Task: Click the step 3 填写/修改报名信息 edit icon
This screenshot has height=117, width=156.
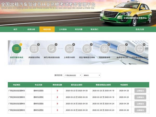Action: click(x=52, y=48)
